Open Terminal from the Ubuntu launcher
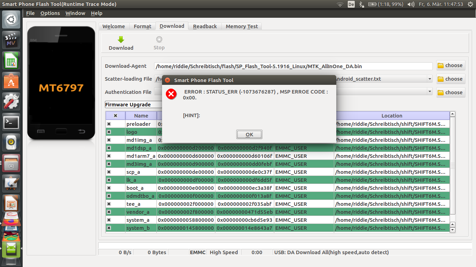This screenshot has width=476, height=267. pyautogui.click(x=11, y=122)
